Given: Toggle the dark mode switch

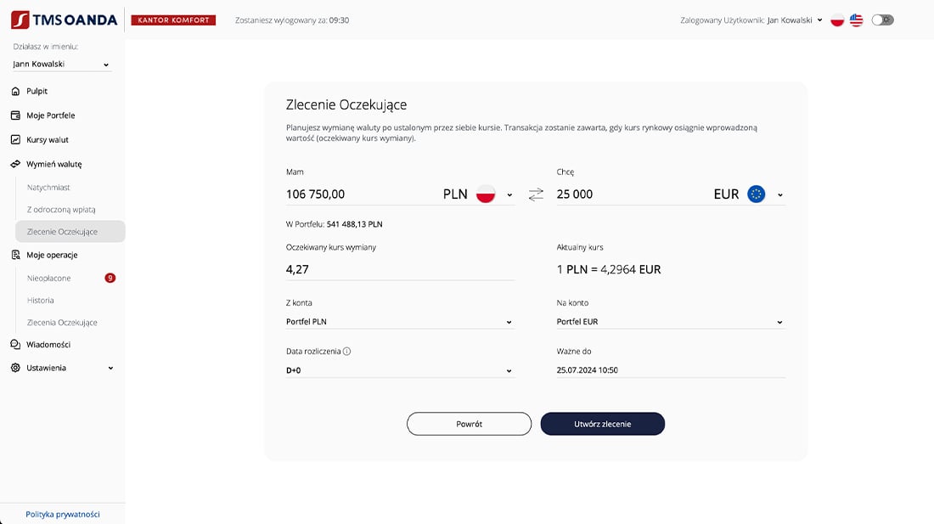Looking at the screenshot, I should [x=883, y=20].
